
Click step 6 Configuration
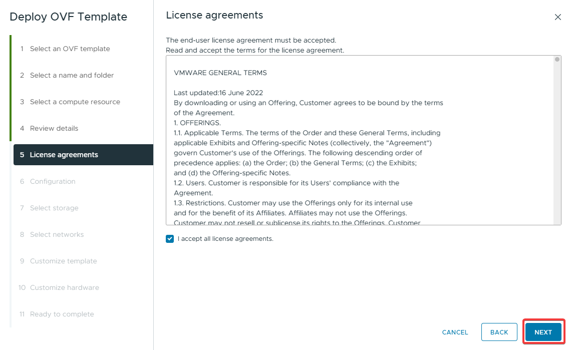click(53, 181)
